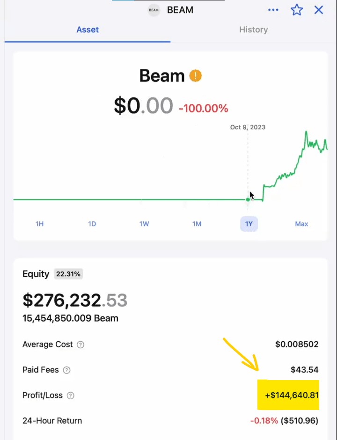
Task: Show help for Profit/Loss
Action: point(70,396)
